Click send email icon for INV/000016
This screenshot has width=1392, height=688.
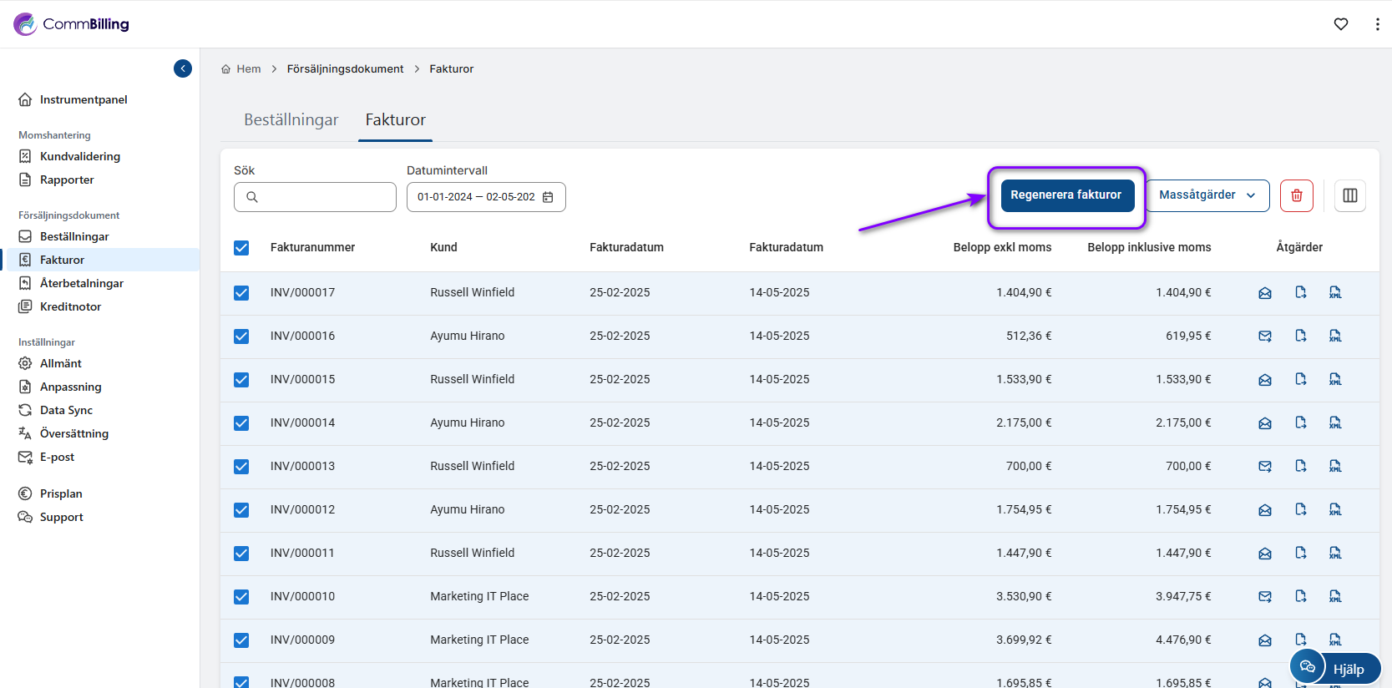coord(1265,336)
